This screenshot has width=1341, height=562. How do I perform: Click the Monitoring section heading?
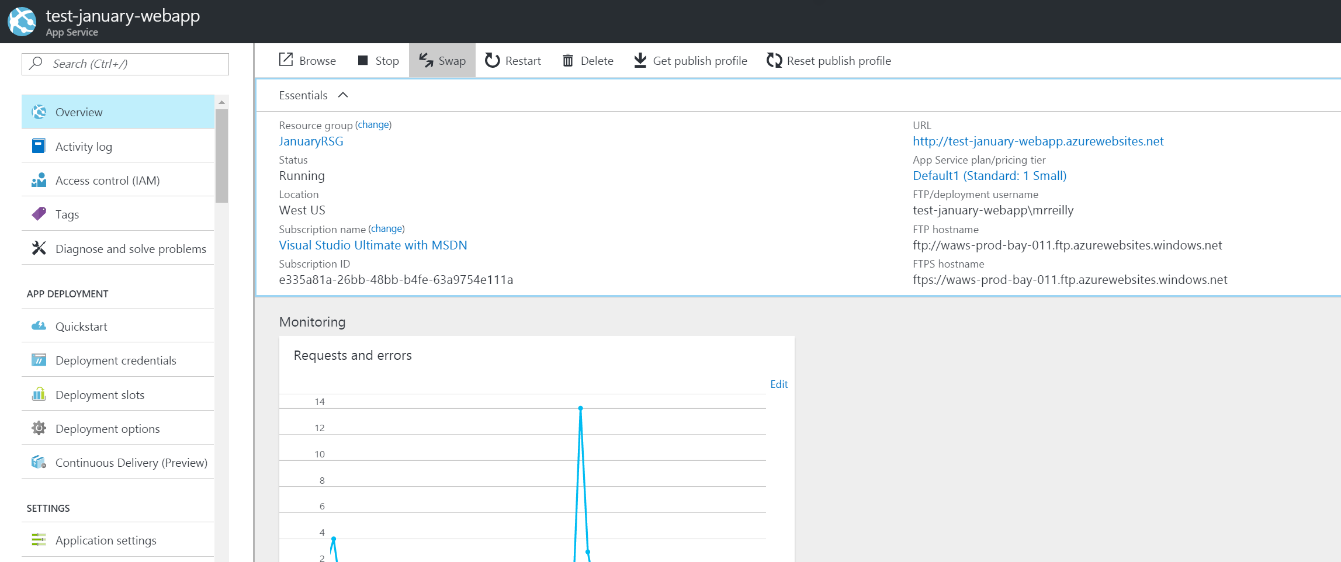[312, 322]
